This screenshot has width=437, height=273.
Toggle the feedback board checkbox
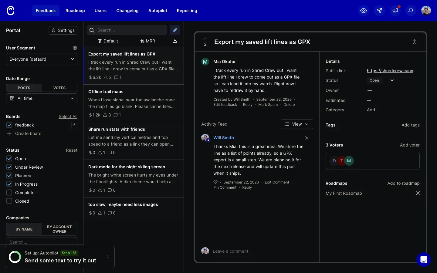click(9, 125)
